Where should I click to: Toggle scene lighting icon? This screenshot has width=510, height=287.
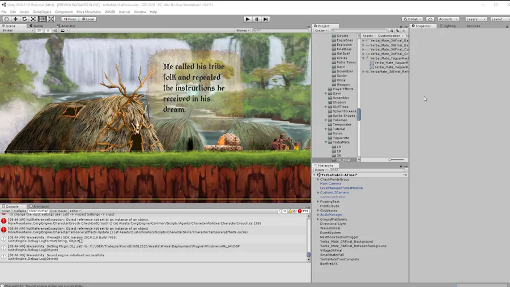(48, 31)
